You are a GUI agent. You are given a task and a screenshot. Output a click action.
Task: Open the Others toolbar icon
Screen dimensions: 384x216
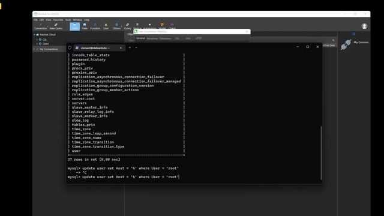click(x=116, y=26)
